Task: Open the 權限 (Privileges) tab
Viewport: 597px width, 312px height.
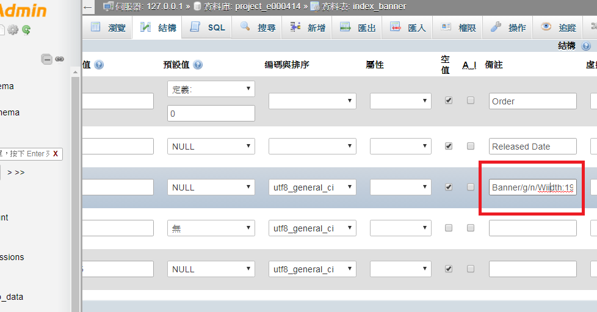Action: click(x=458, y=27)
